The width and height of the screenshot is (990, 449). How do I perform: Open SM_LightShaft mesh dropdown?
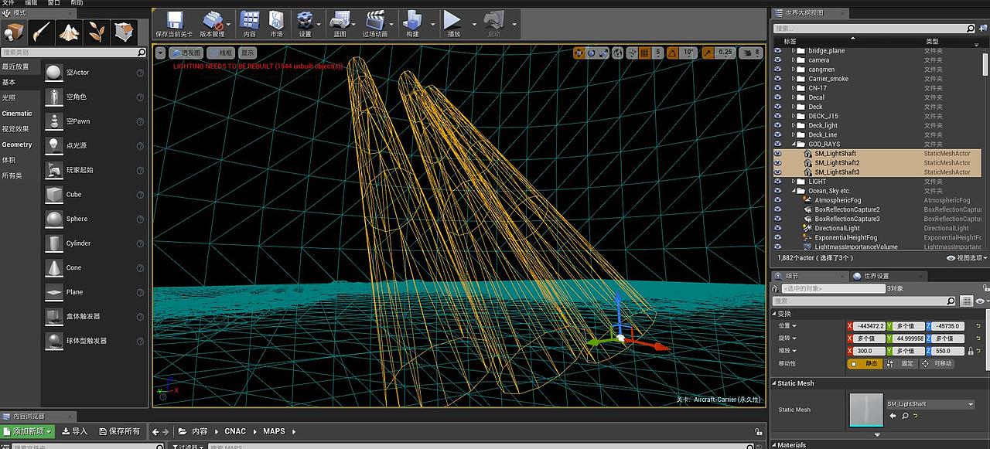click(930, 404)
